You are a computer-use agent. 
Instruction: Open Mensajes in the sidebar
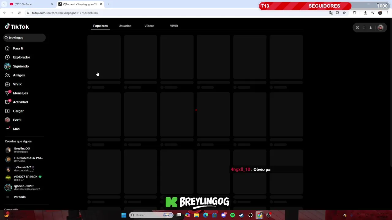16,93
